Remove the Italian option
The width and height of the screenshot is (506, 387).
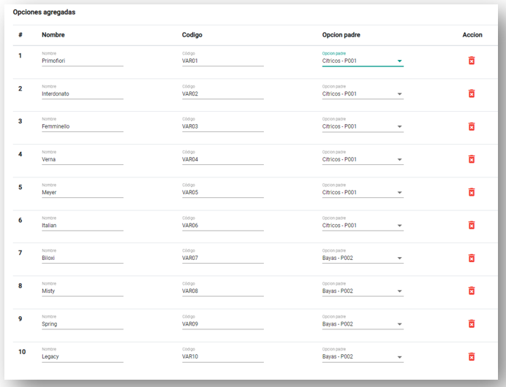tap(472, 225)
